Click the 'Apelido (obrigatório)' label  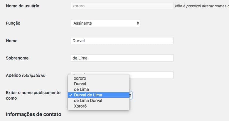tap(26, 75)
